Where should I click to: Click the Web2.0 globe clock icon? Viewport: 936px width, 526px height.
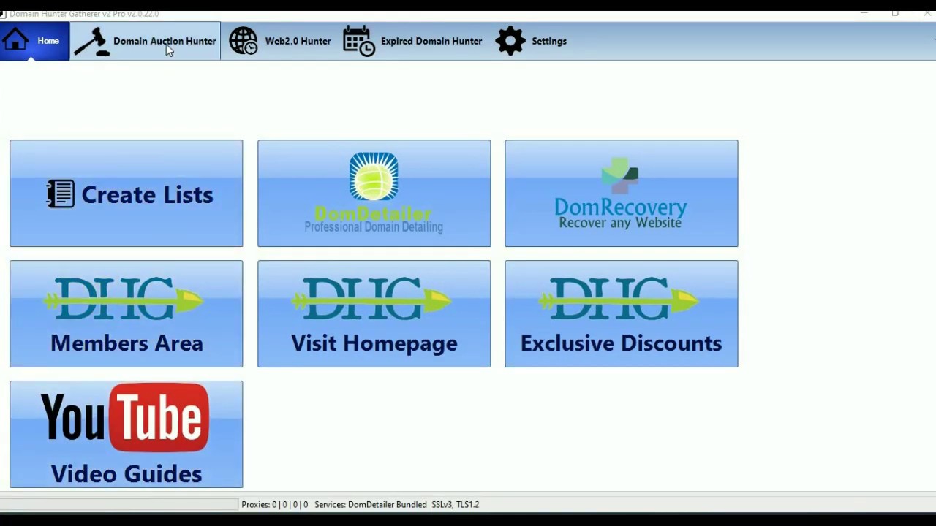pyautogui.click(x=244, y=41)
